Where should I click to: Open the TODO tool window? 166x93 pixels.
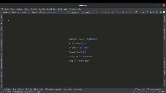pyautogui.click(x=7, y=89)
